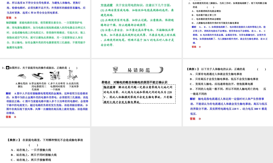Click the 解析 label in 典例1 slide

coord(192,99)
